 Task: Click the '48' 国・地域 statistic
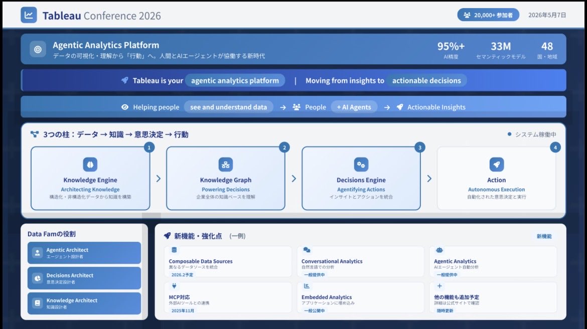click(x=547, y=50)
